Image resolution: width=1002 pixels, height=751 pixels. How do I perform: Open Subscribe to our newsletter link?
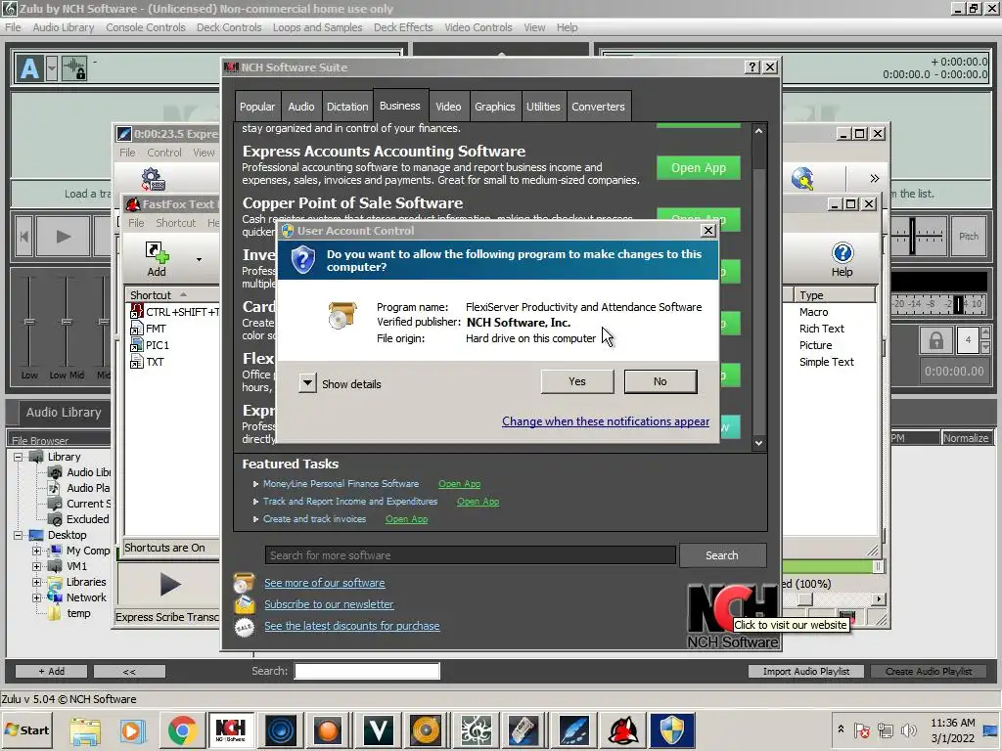(329, 604)
